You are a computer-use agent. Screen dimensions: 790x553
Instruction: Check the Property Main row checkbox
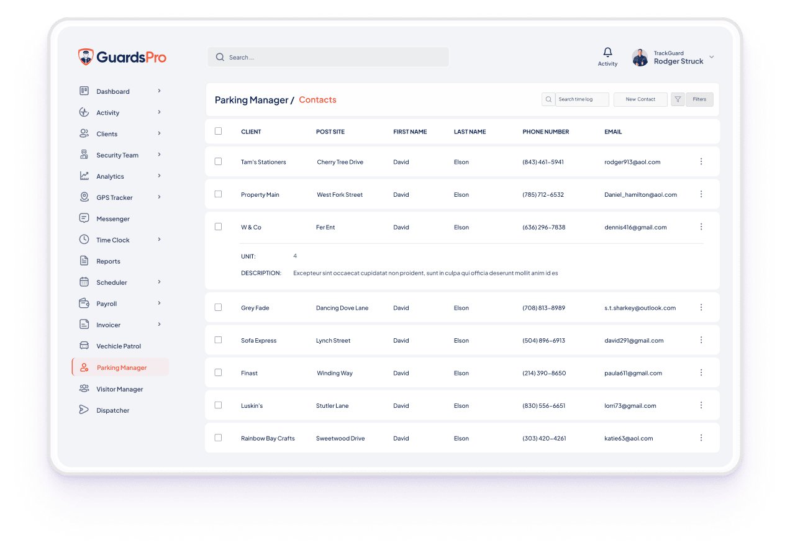click(x=218, y=194)
